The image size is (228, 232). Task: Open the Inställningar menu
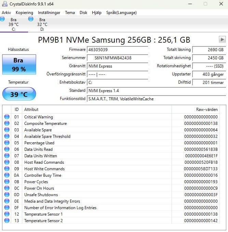[49, 13]
